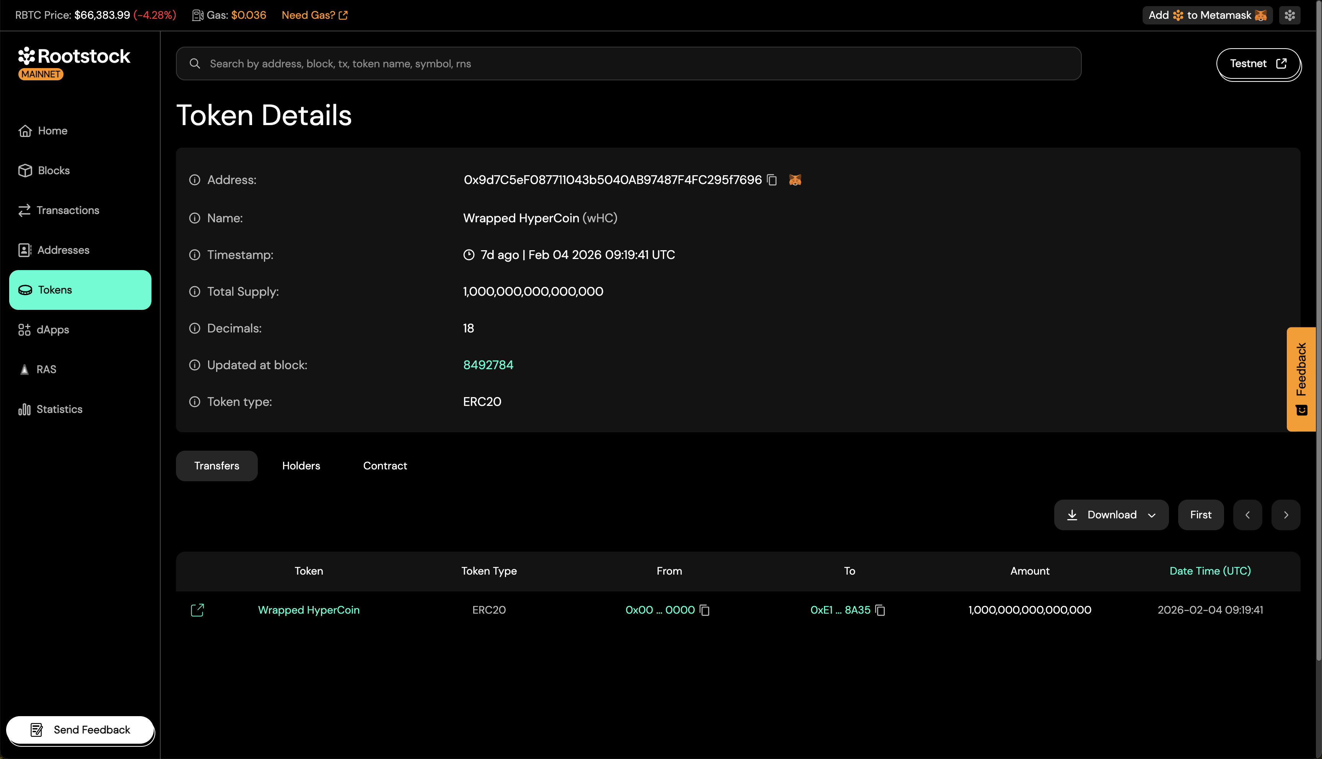Switch to the Contract tab
Screen dimensions: 1322x759
(385, 466)
